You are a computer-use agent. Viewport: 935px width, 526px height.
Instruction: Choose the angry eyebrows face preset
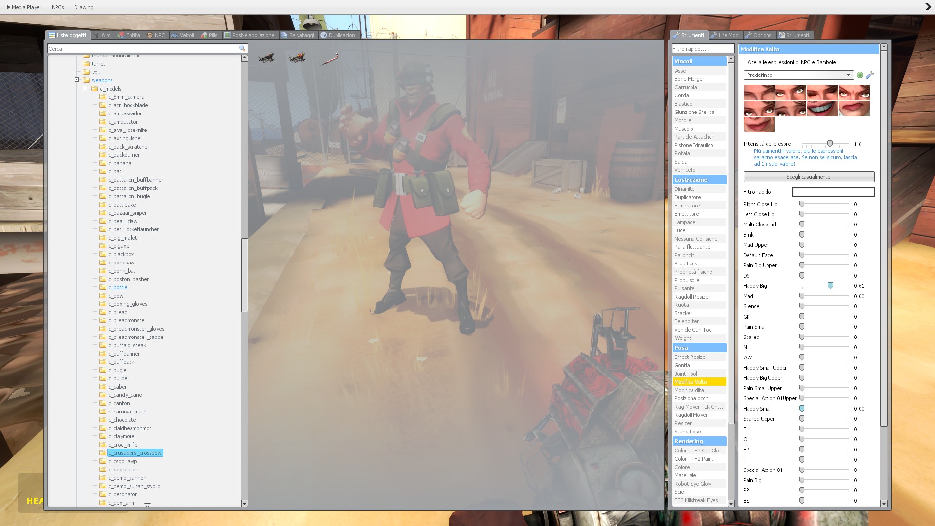[854, 93]
